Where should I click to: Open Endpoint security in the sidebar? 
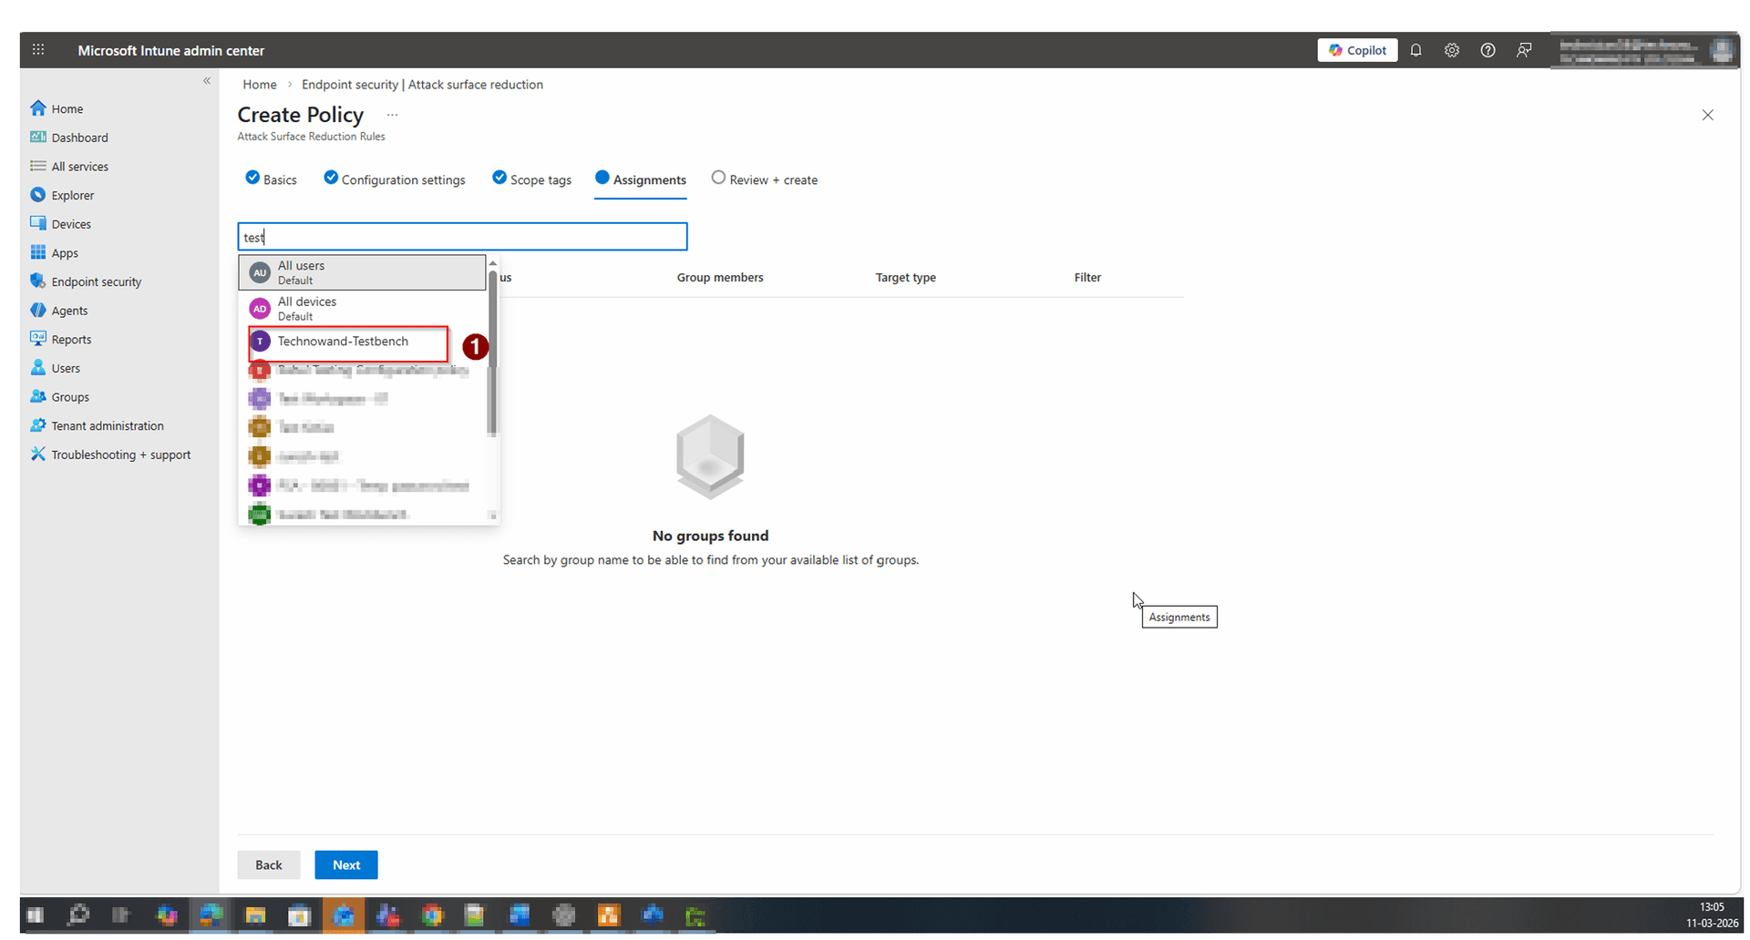click(86, 281)
